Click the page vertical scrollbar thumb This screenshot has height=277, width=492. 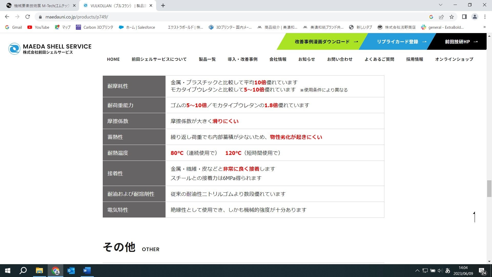click(x=489, y=189)
